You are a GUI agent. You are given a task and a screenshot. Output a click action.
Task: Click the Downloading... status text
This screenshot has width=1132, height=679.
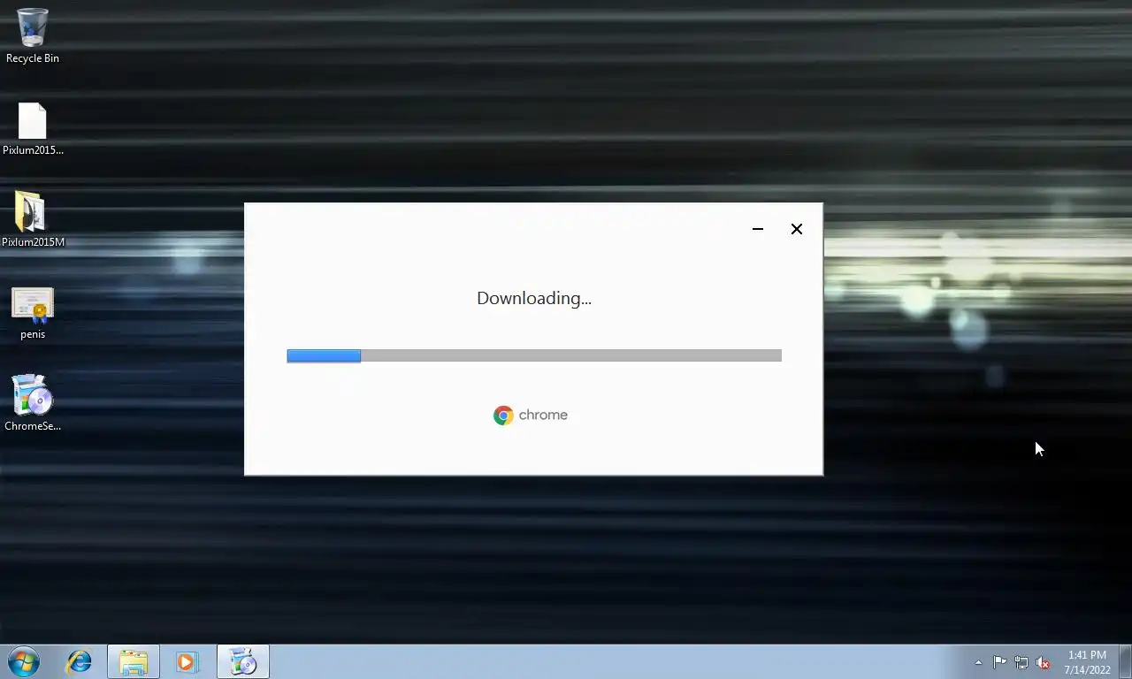[534, 298]
